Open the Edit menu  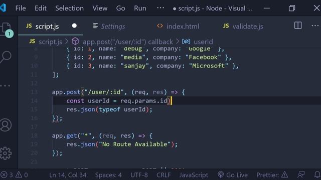tap(41, 8)
